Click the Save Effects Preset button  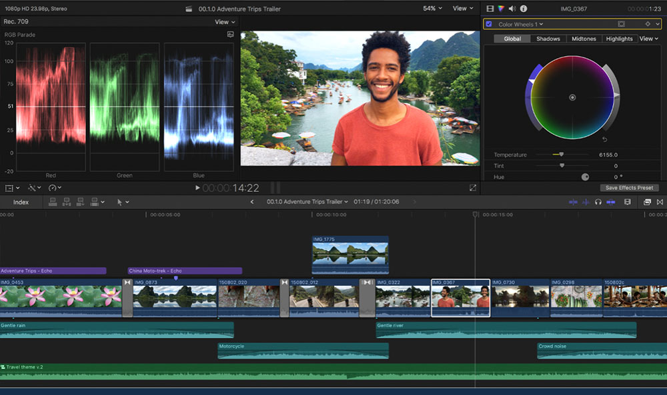(629, 187)
